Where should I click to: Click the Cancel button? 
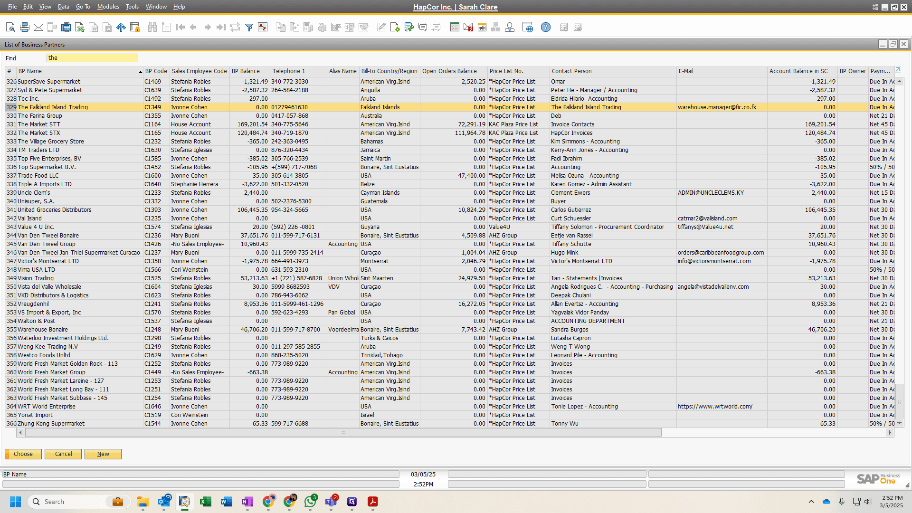(x=63, y=454)
